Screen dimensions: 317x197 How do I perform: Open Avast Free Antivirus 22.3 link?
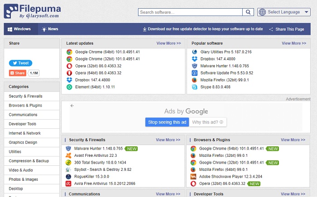pos(96,155)
